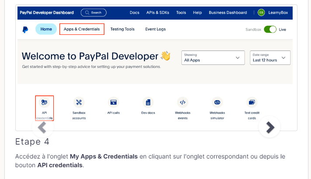This screenshot has width=311, height=179.
Task: Click the Live mode label
Action: coord(283,30)
